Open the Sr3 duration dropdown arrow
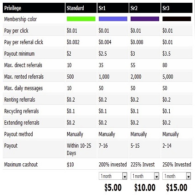This screenshot has width=195, height=195. pyautogui.click(x=189, y=176)
